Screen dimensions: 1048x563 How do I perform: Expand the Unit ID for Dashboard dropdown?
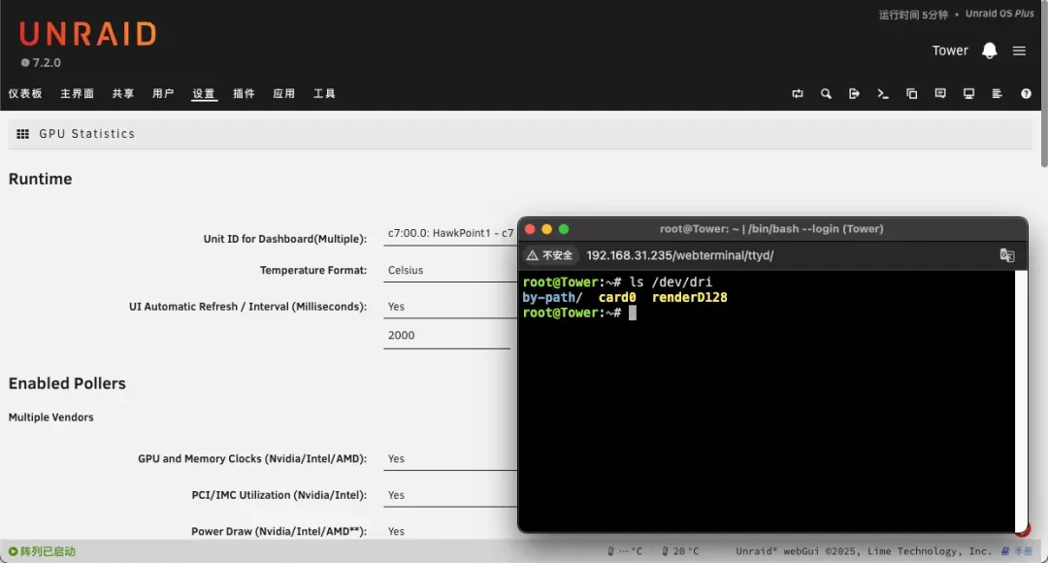coord(450,234)
